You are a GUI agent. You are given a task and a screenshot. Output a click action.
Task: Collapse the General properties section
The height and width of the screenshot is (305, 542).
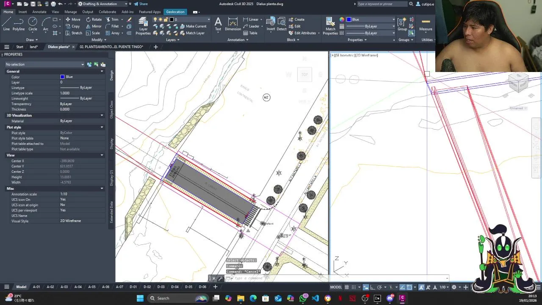coord(102,72)
